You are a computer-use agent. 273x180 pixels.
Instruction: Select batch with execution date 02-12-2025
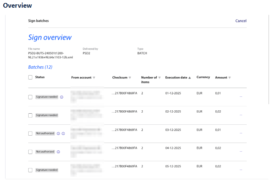30,115
